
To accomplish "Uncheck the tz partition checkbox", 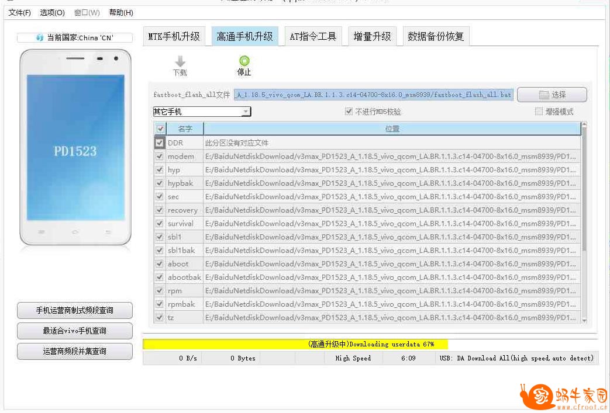I will [x=160, y=317].
